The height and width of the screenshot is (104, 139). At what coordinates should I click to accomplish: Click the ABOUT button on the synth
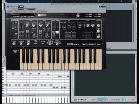point(100,16)
